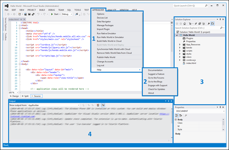The image size is (229, 150).
Task: Toggle Word Wrap in Output toolbar
Action: [103, 105]
